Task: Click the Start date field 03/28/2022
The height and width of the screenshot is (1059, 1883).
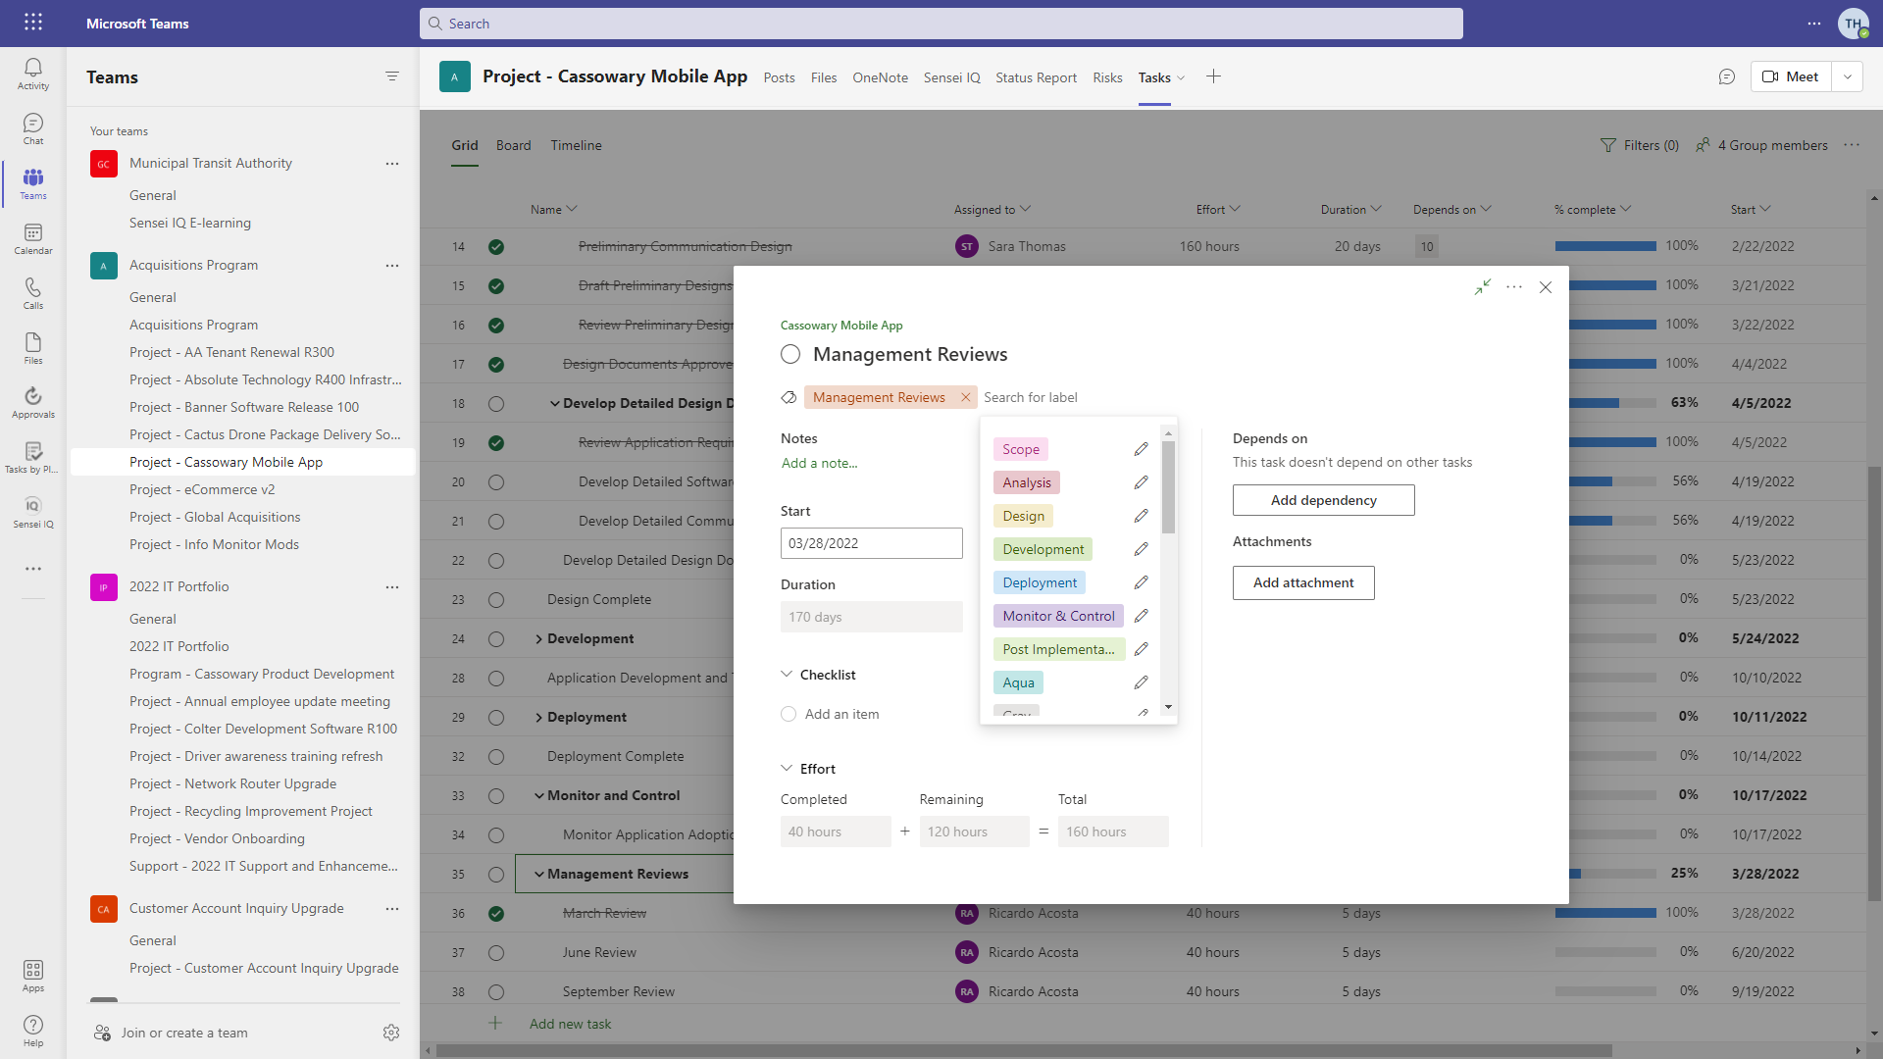Action: [871, 543]
